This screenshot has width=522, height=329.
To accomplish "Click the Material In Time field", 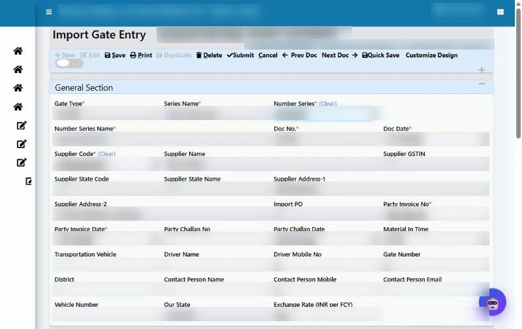I will point(435,240).
